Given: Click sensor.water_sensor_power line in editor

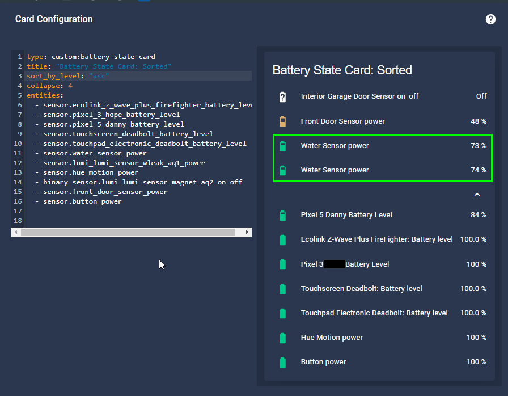Looking at the screenshot, I should tap(95, 153).
